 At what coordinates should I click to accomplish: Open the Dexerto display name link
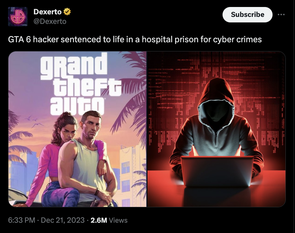point(47,12)
